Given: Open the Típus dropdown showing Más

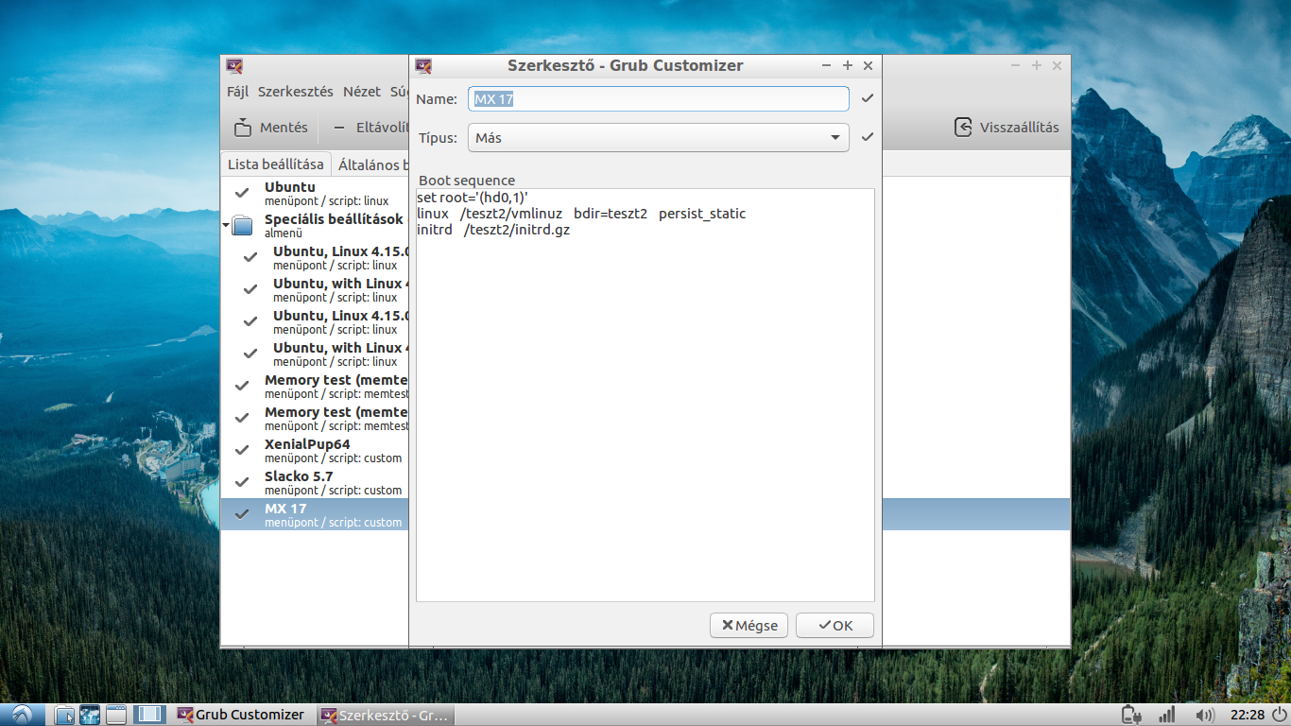Looking at the screenshot, I should pos(659,137).
